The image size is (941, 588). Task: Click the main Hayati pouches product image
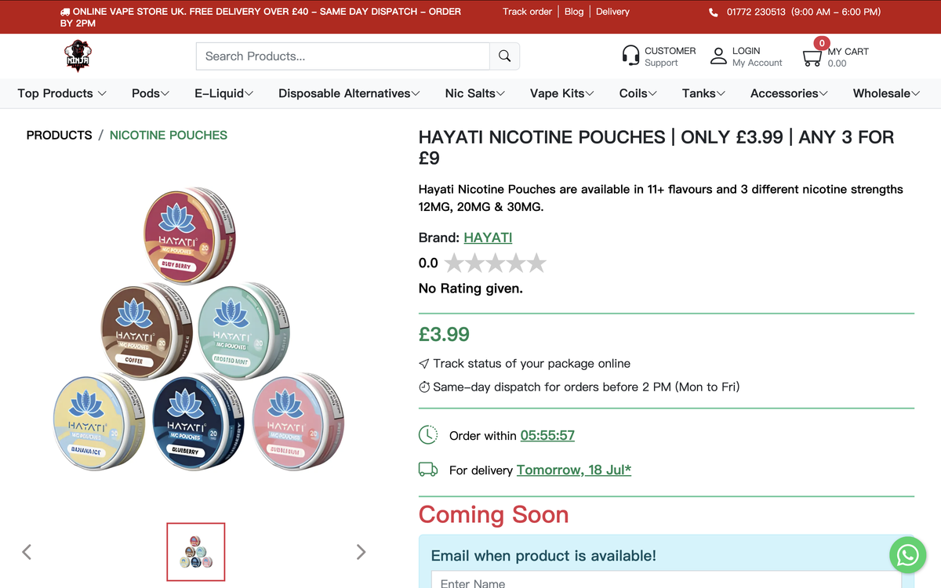point(200,329)
